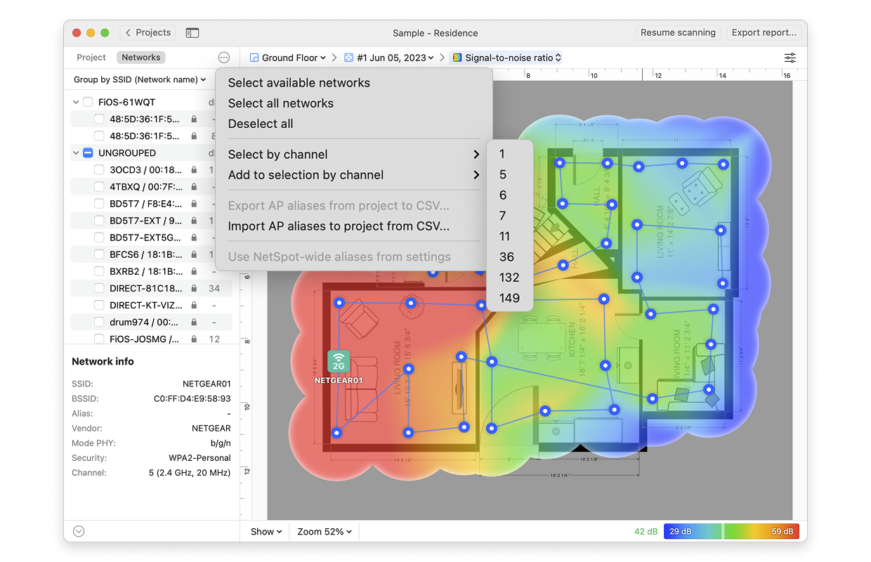Click the 29 dB blue legend end

(x=680, y=532)
